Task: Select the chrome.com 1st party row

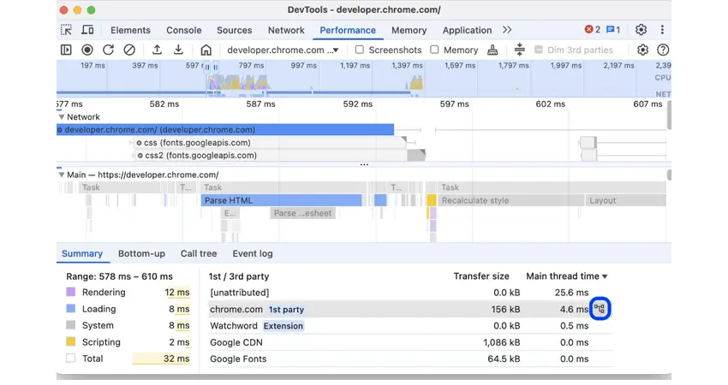Action: click(x=410, y=310)
